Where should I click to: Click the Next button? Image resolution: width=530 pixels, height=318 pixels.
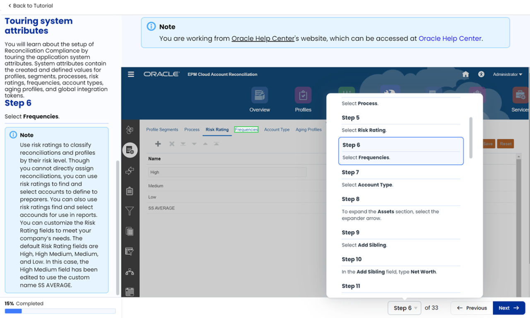click(x=509, y=308)
